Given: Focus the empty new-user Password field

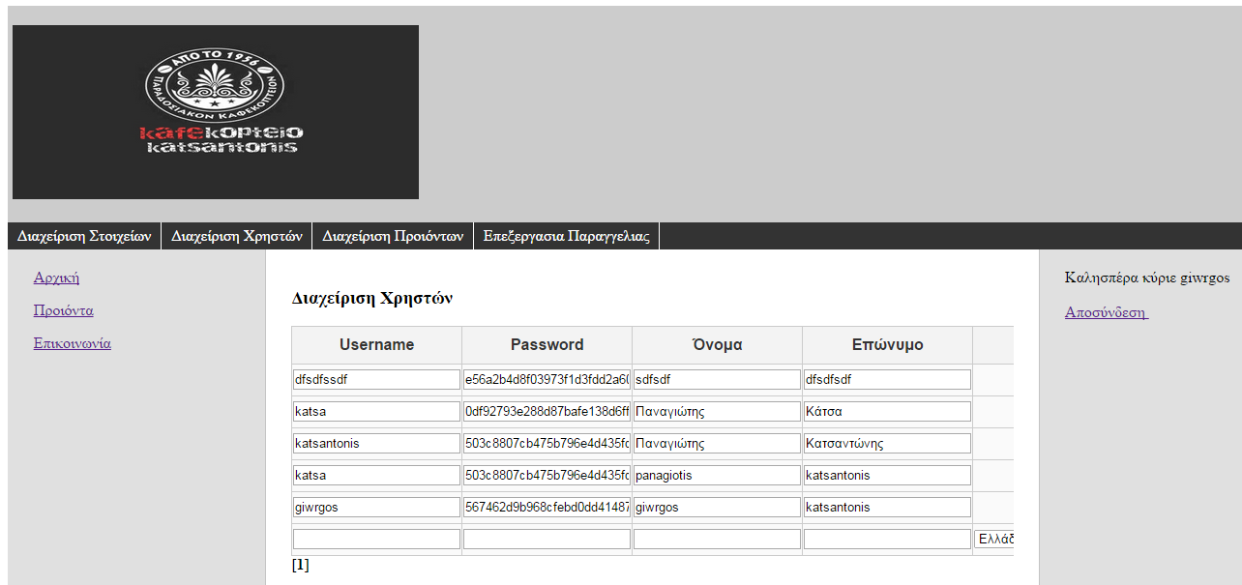Looking at the screenshot, I should (x=547, y=540).
